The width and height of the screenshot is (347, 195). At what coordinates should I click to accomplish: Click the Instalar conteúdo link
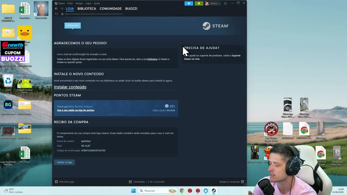[70, 87]
